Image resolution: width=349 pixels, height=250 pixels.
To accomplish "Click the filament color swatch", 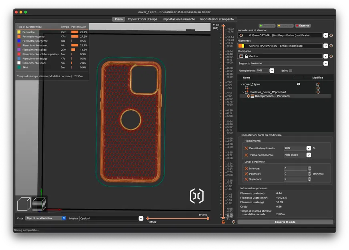I will pyautogui.click(x=241, y=46).
